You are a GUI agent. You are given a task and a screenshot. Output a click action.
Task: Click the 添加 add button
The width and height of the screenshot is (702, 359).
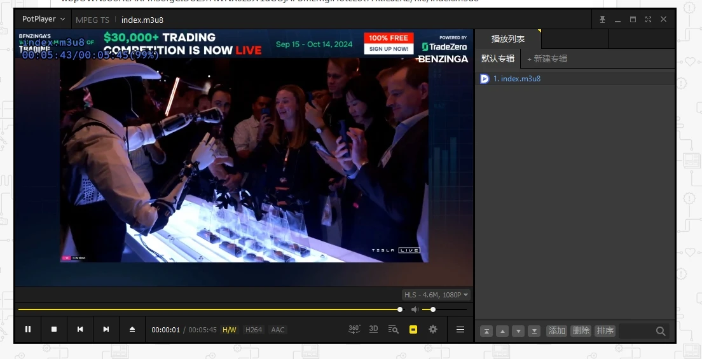coord(557,331)
